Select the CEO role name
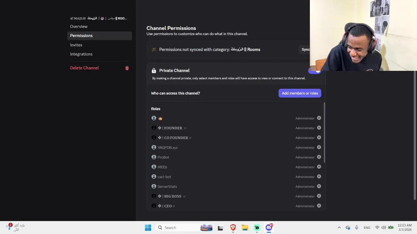 coord(166,206)
